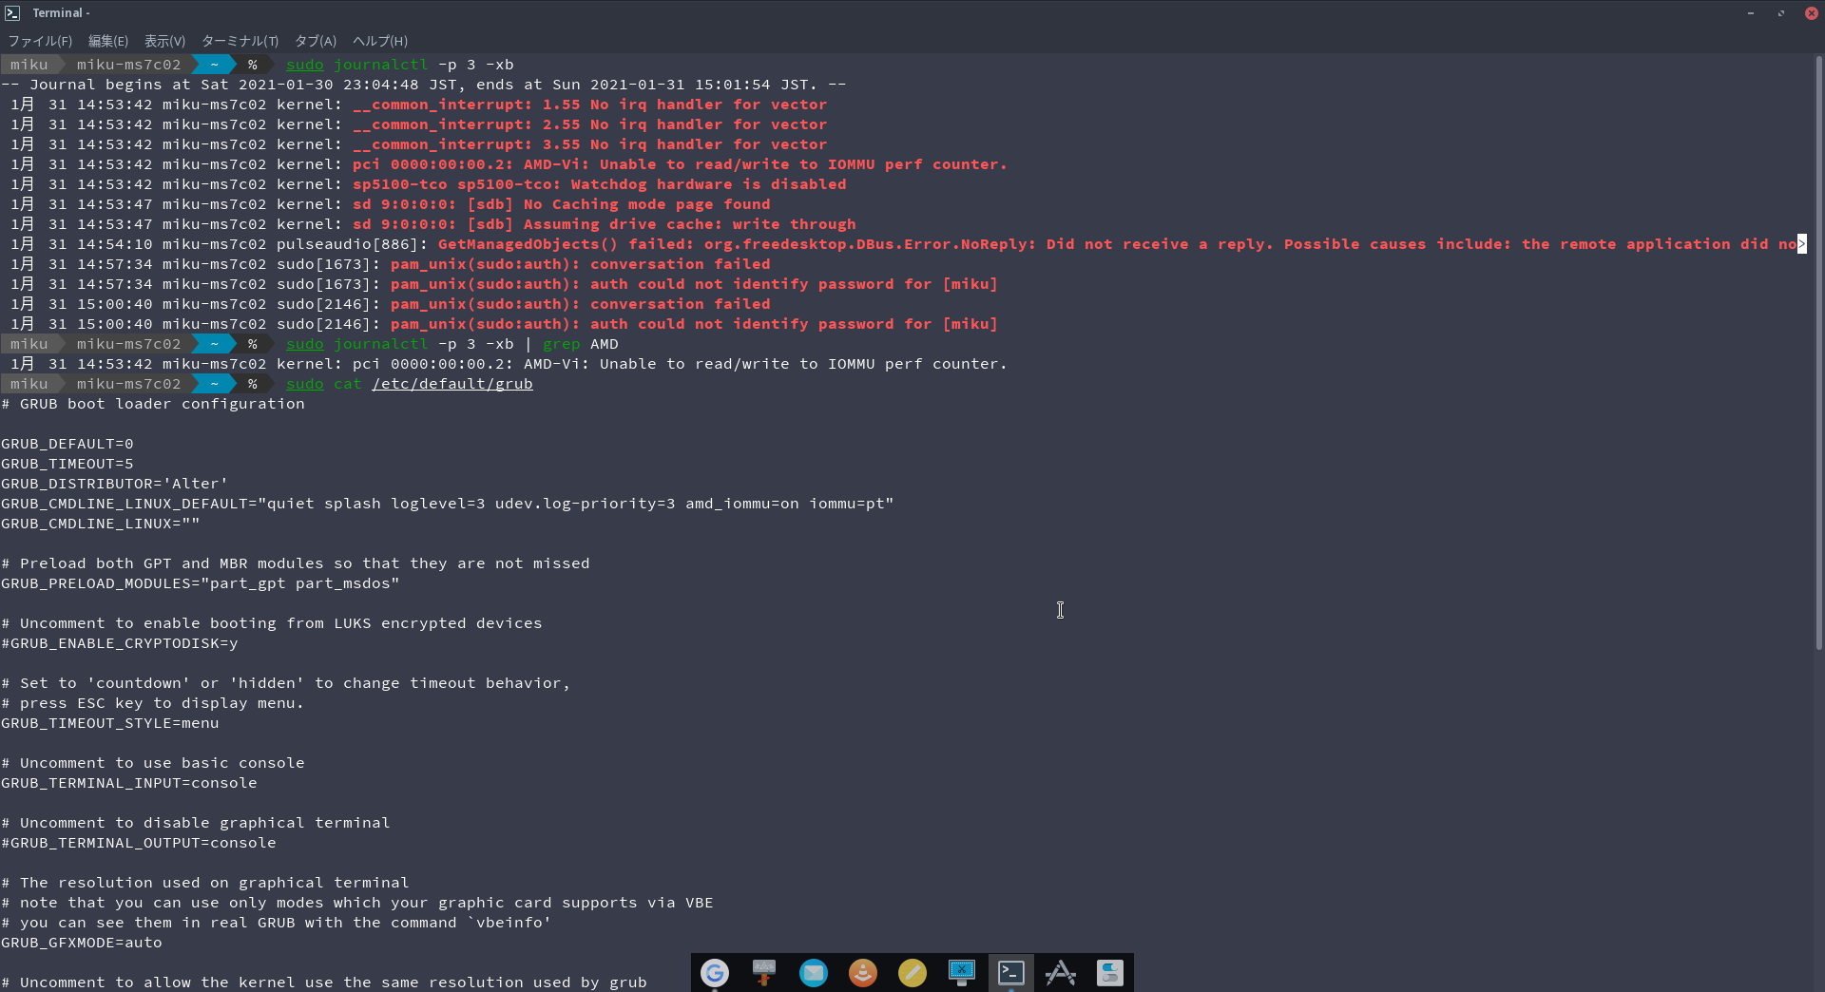
Task: Click the overflow arrow on the pulseaudio line
Action: tap(1802, 244)
